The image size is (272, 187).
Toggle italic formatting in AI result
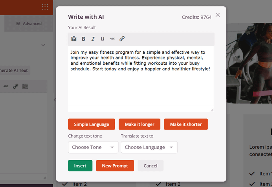point(93,39)
